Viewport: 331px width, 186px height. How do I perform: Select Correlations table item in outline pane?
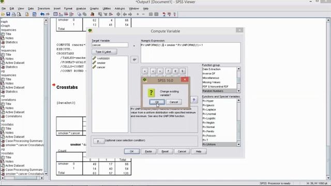(13, 116)
